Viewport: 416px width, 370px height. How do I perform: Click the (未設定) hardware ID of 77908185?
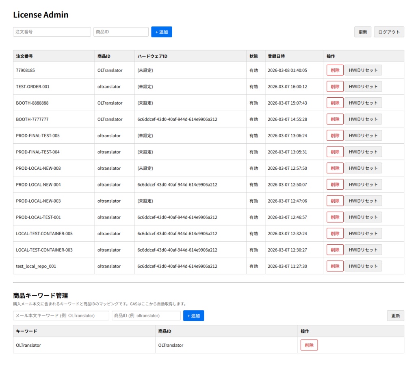[145, 70]
